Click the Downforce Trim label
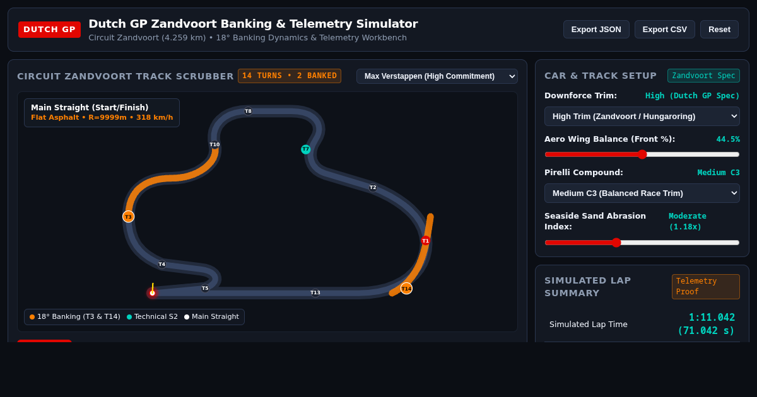Screen dimensions: 757x397 click(x=580, y=96)
